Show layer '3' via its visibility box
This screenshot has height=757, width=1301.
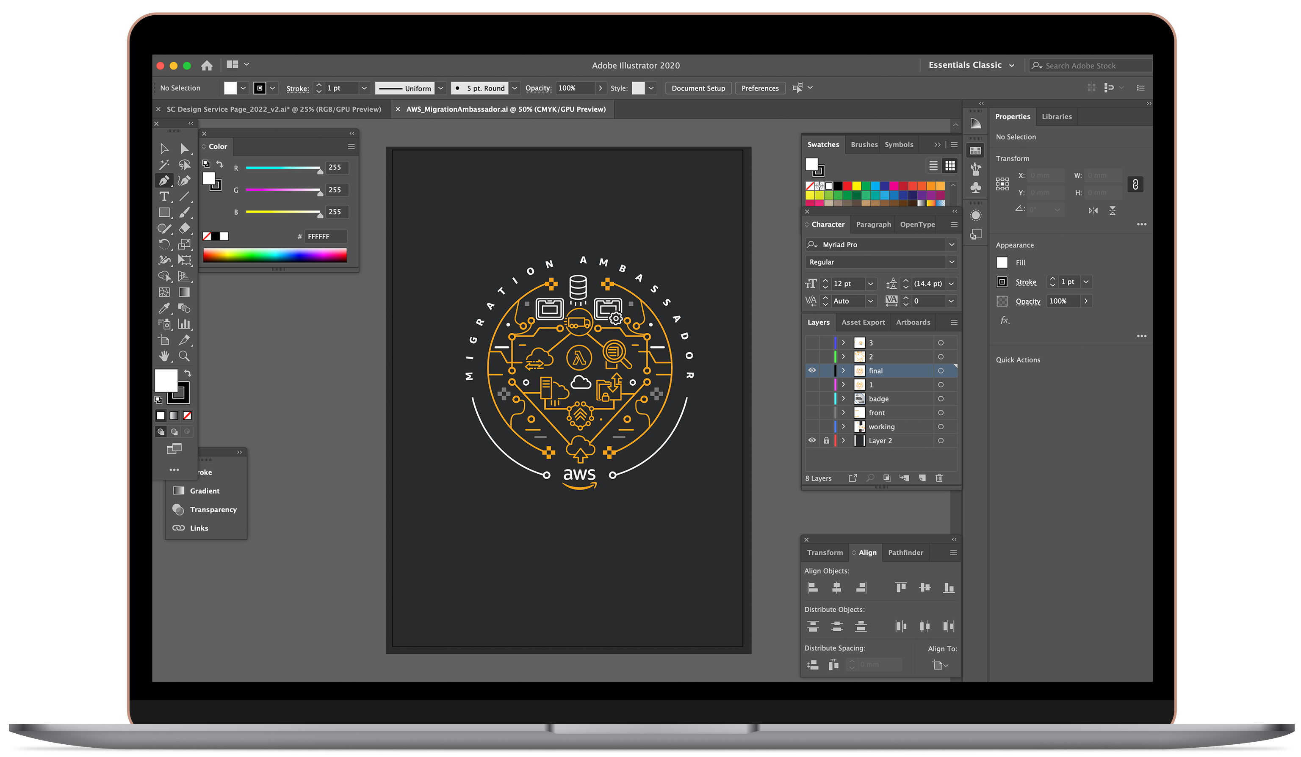click(812, 343)
